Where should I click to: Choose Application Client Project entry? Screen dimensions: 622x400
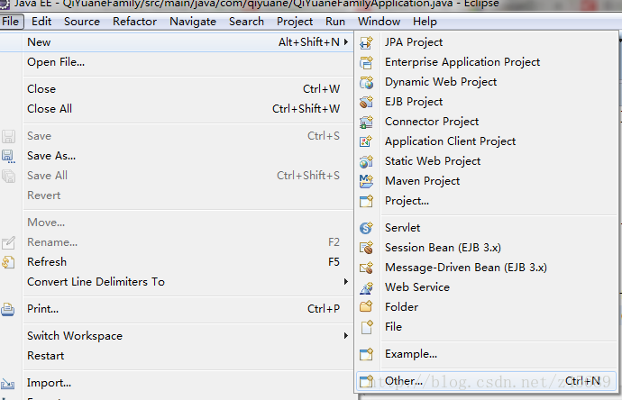tap(487, 141)
